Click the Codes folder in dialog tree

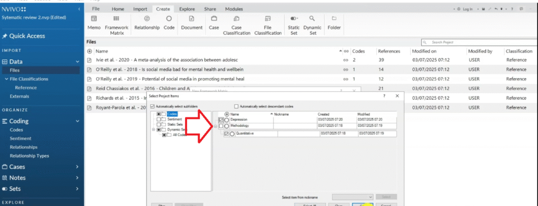(x=172, y=114)
